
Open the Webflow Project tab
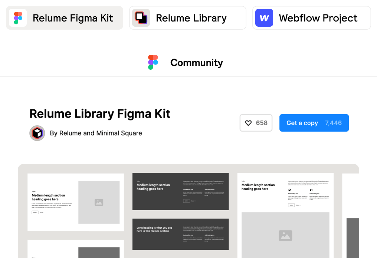click(312, 18)
